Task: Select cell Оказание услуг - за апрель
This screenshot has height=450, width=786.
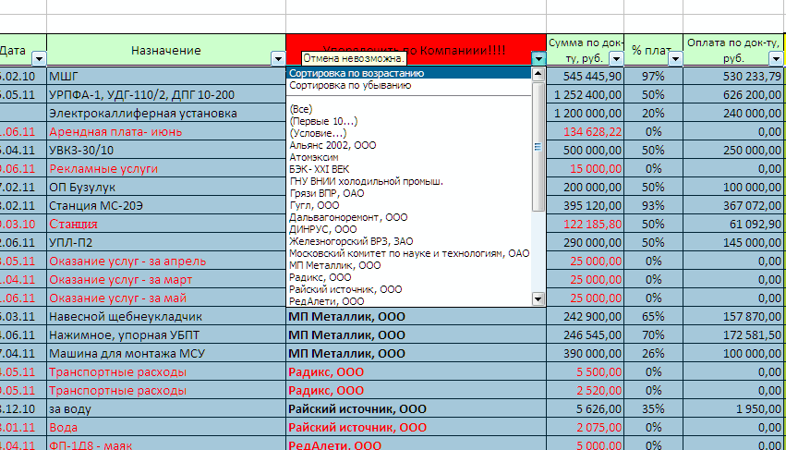Action: [x=166, y=261]
